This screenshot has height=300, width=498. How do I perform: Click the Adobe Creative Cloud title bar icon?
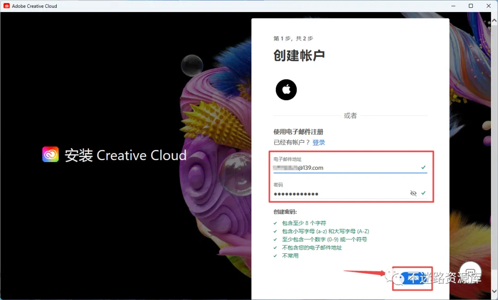(x=6, y=6)
